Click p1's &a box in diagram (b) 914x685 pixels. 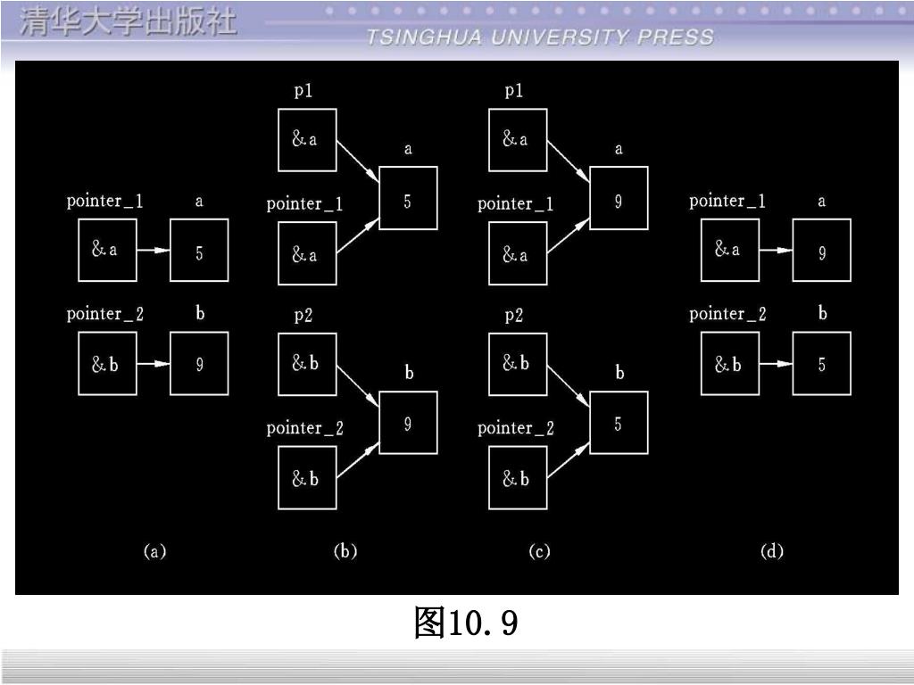click(307, 140)
